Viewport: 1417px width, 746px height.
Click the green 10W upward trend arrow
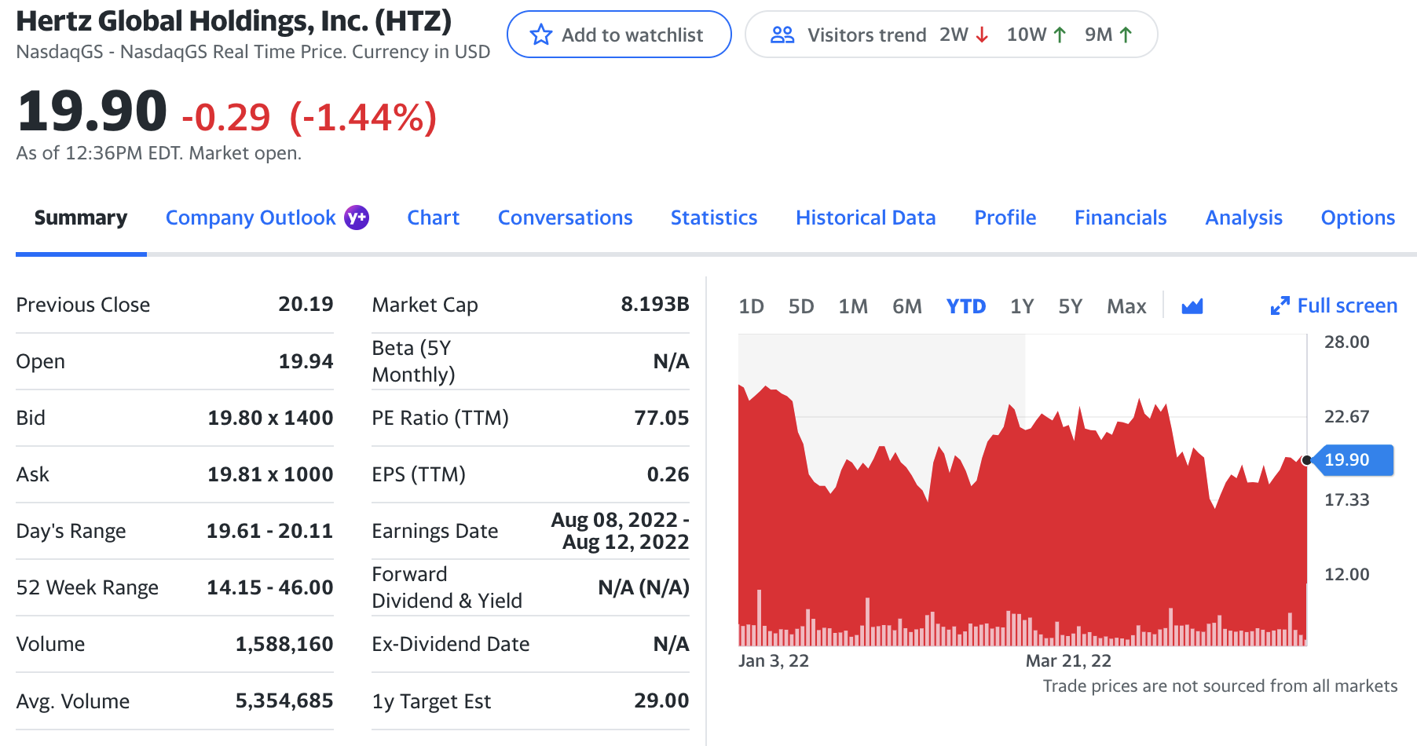1060,34
